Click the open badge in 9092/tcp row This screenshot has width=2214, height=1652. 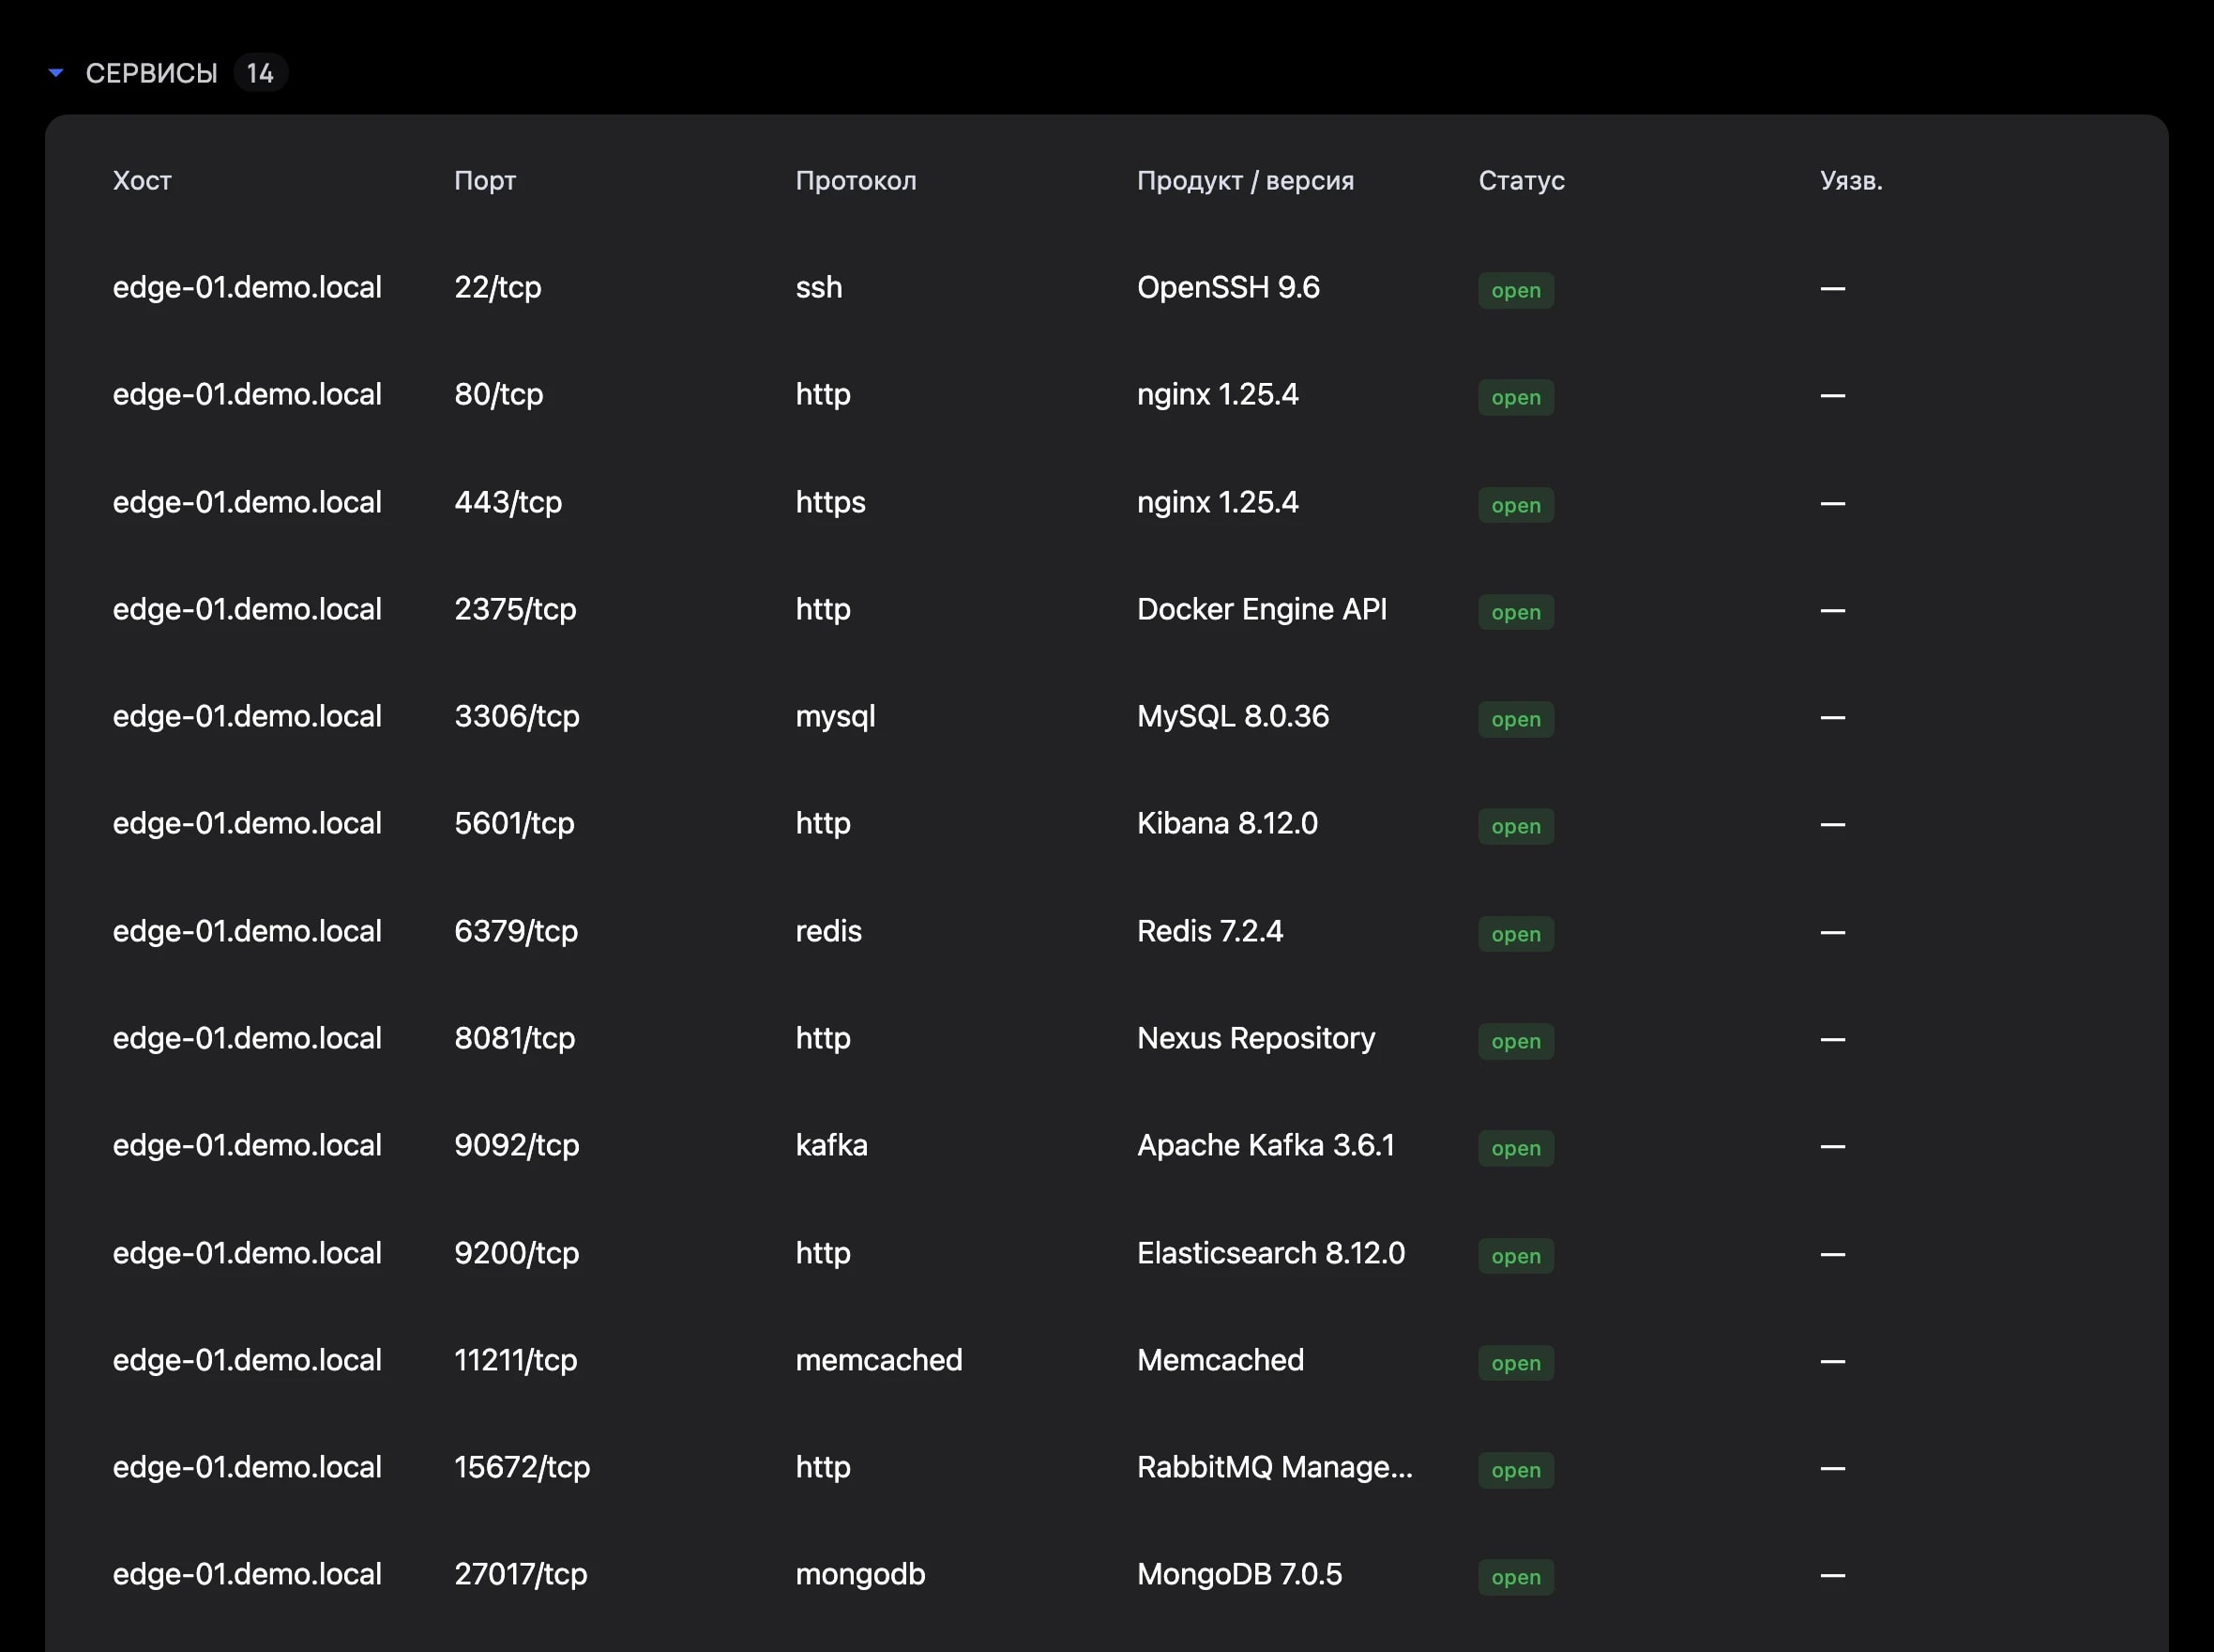pyautogui.click(x=1515, y=1148)
